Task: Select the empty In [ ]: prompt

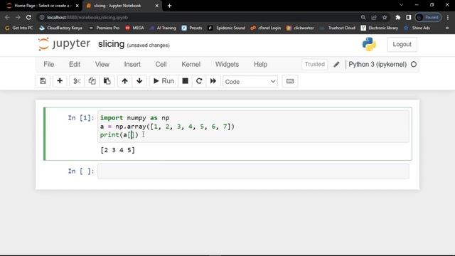Action: pos(81,171)
